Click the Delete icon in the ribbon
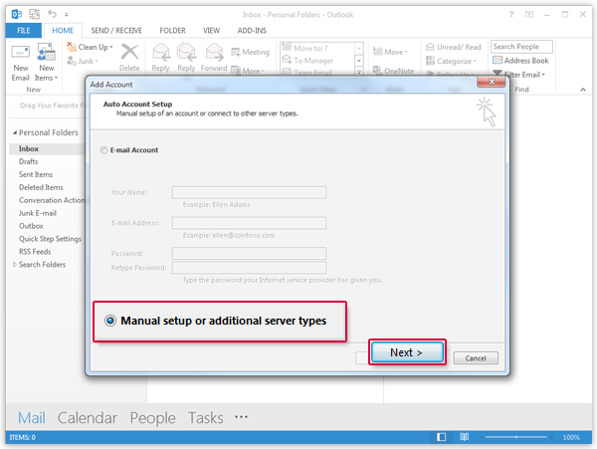597x449 pixels. (129, 56)
